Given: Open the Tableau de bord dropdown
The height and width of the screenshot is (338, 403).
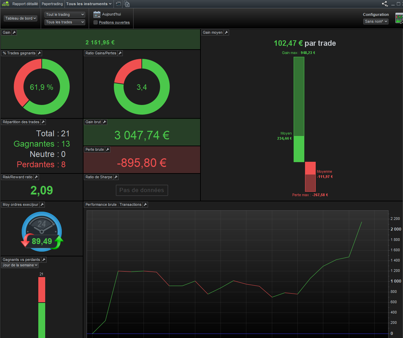Looking at the screenshot, I should pyautogui.click(x=21, y=19).
